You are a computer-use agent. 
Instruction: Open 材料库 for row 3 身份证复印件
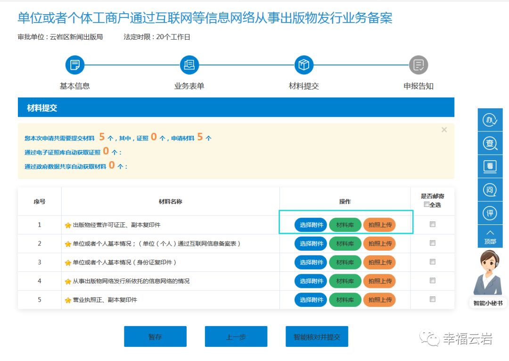[345, 263]
